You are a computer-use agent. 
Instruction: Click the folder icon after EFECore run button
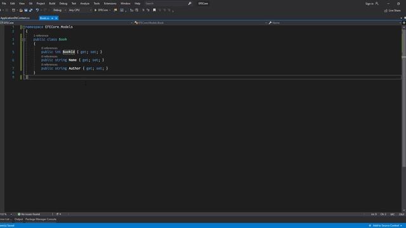coord(115,10)
